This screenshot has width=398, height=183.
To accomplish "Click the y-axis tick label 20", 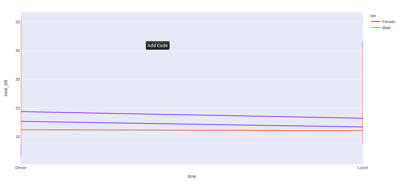I will coord(18,108).
